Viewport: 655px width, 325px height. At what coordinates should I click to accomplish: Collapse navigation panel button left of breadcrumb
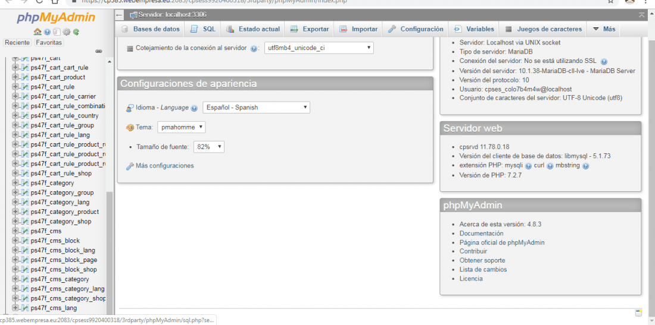click(119, 15)
